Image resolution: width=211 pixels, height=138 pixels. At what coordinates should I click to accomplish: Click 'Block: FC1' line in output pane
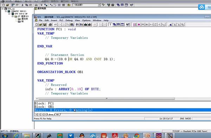(44, 103)
